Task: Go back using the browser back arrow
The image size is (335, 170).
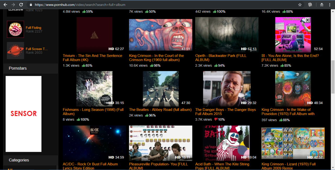Action: pos(5,5)
